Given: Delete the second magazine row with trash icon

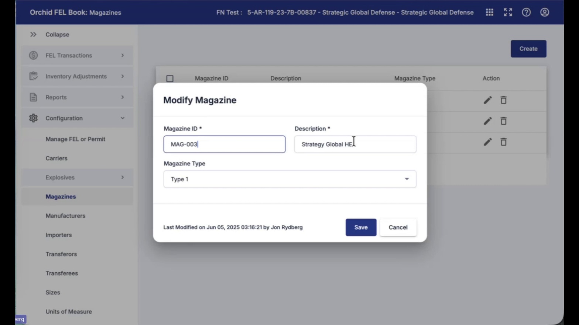Looking at the screenshot, I should pyautogui.click(x=503, y=121).
